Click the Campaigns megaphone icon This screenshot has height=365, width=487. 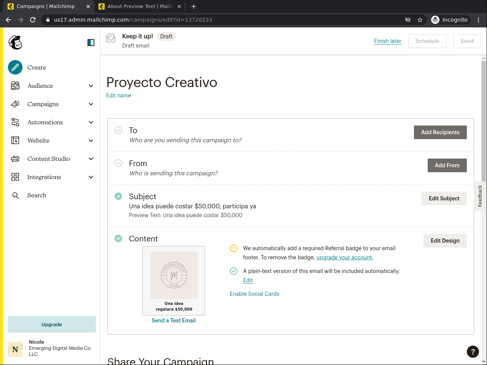(x=15, y=104)
